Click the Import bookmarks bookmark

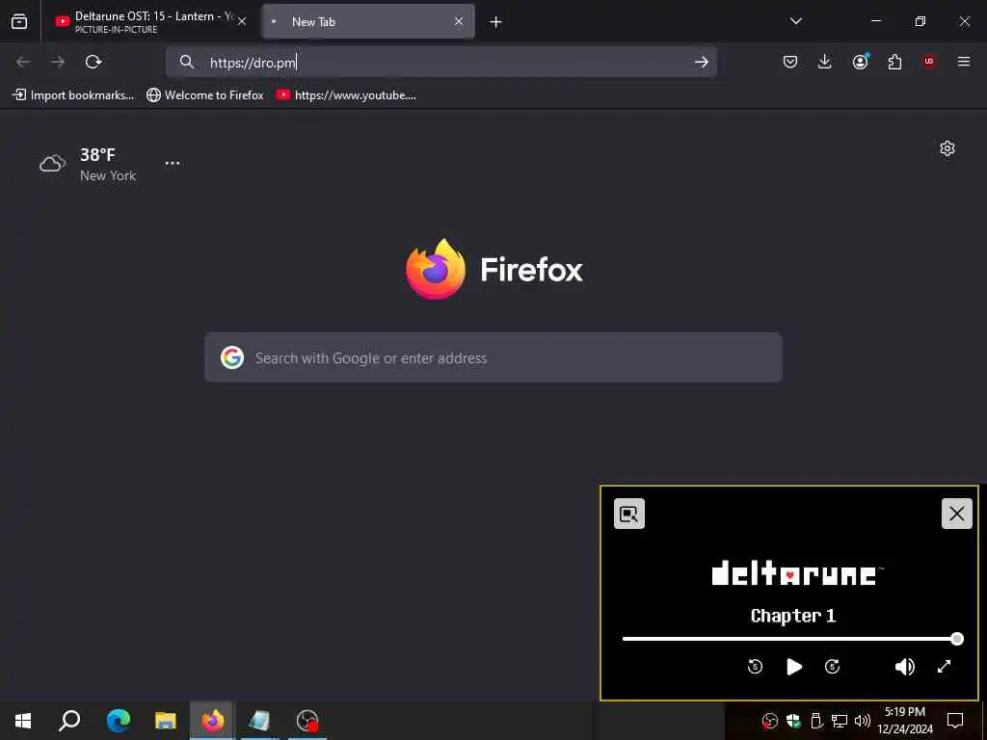(x=73, y=95)
